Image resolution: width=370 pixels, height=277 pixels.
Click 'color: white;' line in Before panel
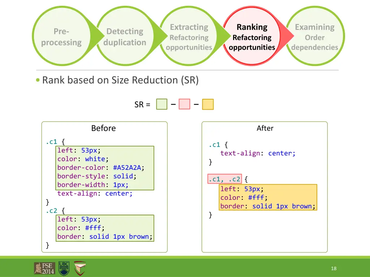pyautogui.click(x=83, y=159)
